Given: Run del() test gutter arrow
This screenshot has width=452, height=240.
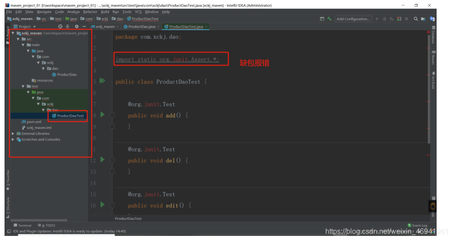Looking at the screenshot, I should pos(102,160).
